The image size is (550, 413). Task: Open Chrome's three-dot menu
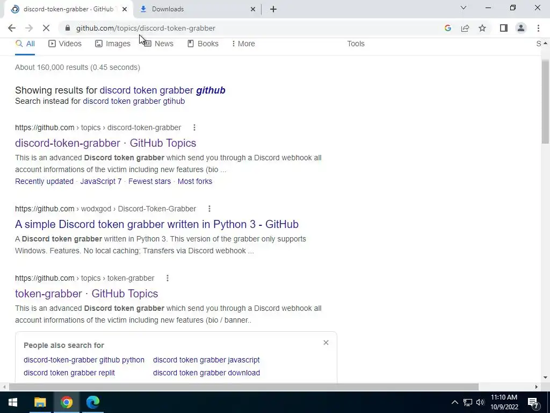click(x=538, y=28)
